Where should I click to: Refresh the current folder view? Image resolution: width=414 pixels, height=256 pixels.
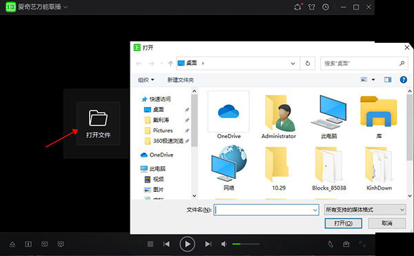(308, 63)
